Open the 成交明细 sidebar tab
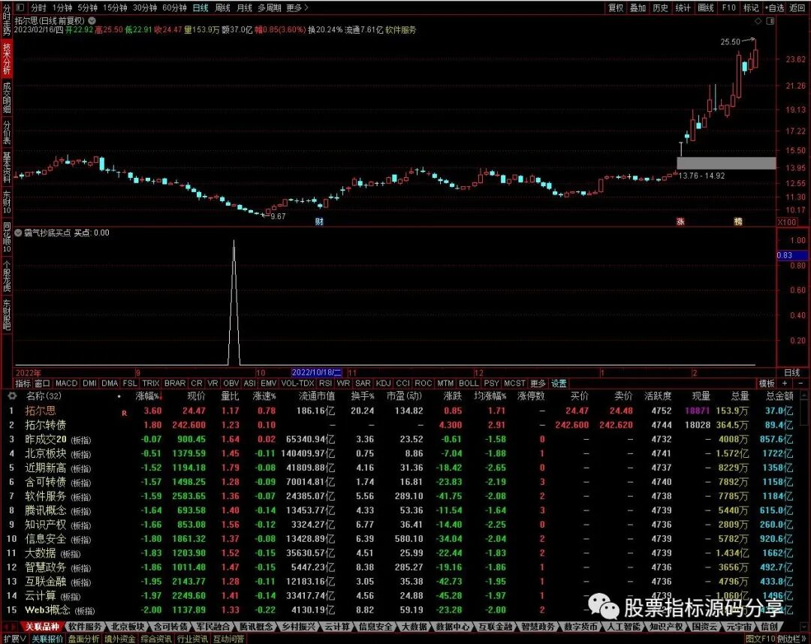Screen dimensions: 811x644 (x=7, y=97)
